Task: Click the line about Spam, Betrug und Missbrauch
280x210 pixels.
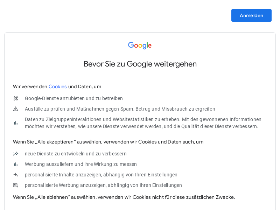Action: coord(120,109)
